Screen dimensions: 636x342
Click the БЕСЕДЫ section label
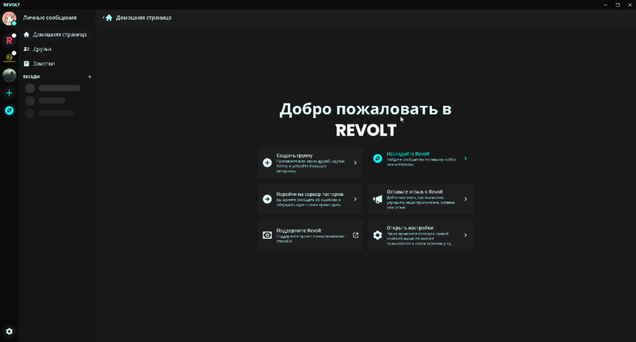(x=31, y=76)
